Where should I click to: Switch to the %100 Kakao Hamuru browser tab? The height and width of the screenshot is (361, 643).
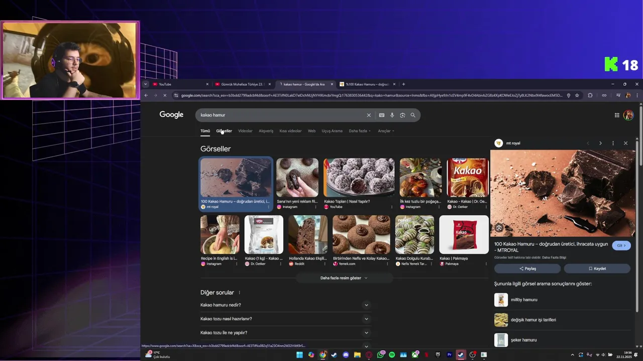[x=368, y=84]
